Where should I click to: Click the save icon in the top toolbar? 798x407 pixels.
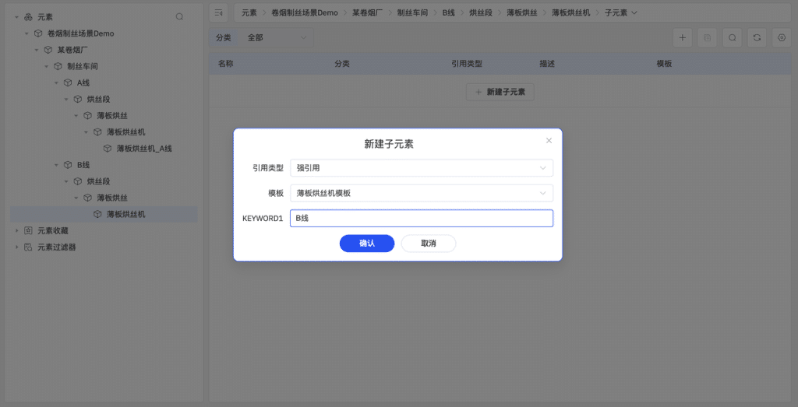[x=708, y=37]
